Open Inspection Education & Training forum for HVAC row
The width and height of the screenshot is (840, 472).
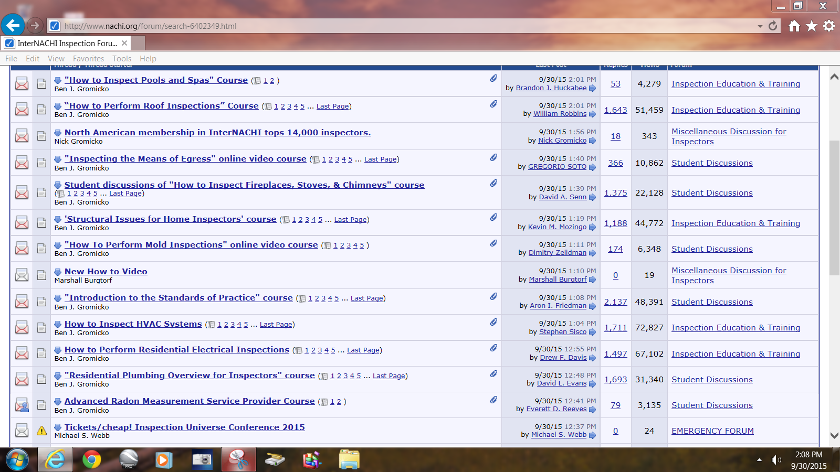point(736,327)
